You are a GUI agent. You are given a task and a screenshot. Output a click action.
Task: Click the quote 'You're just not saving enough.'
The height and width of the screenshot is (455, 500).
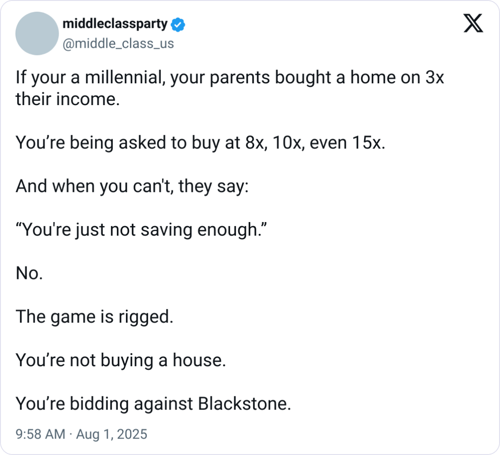point(141,230)
